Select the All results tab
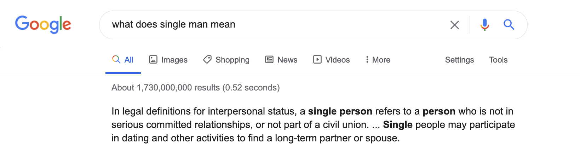The width and height of the screenshot is (580, 158). click(x=129, y=60)
